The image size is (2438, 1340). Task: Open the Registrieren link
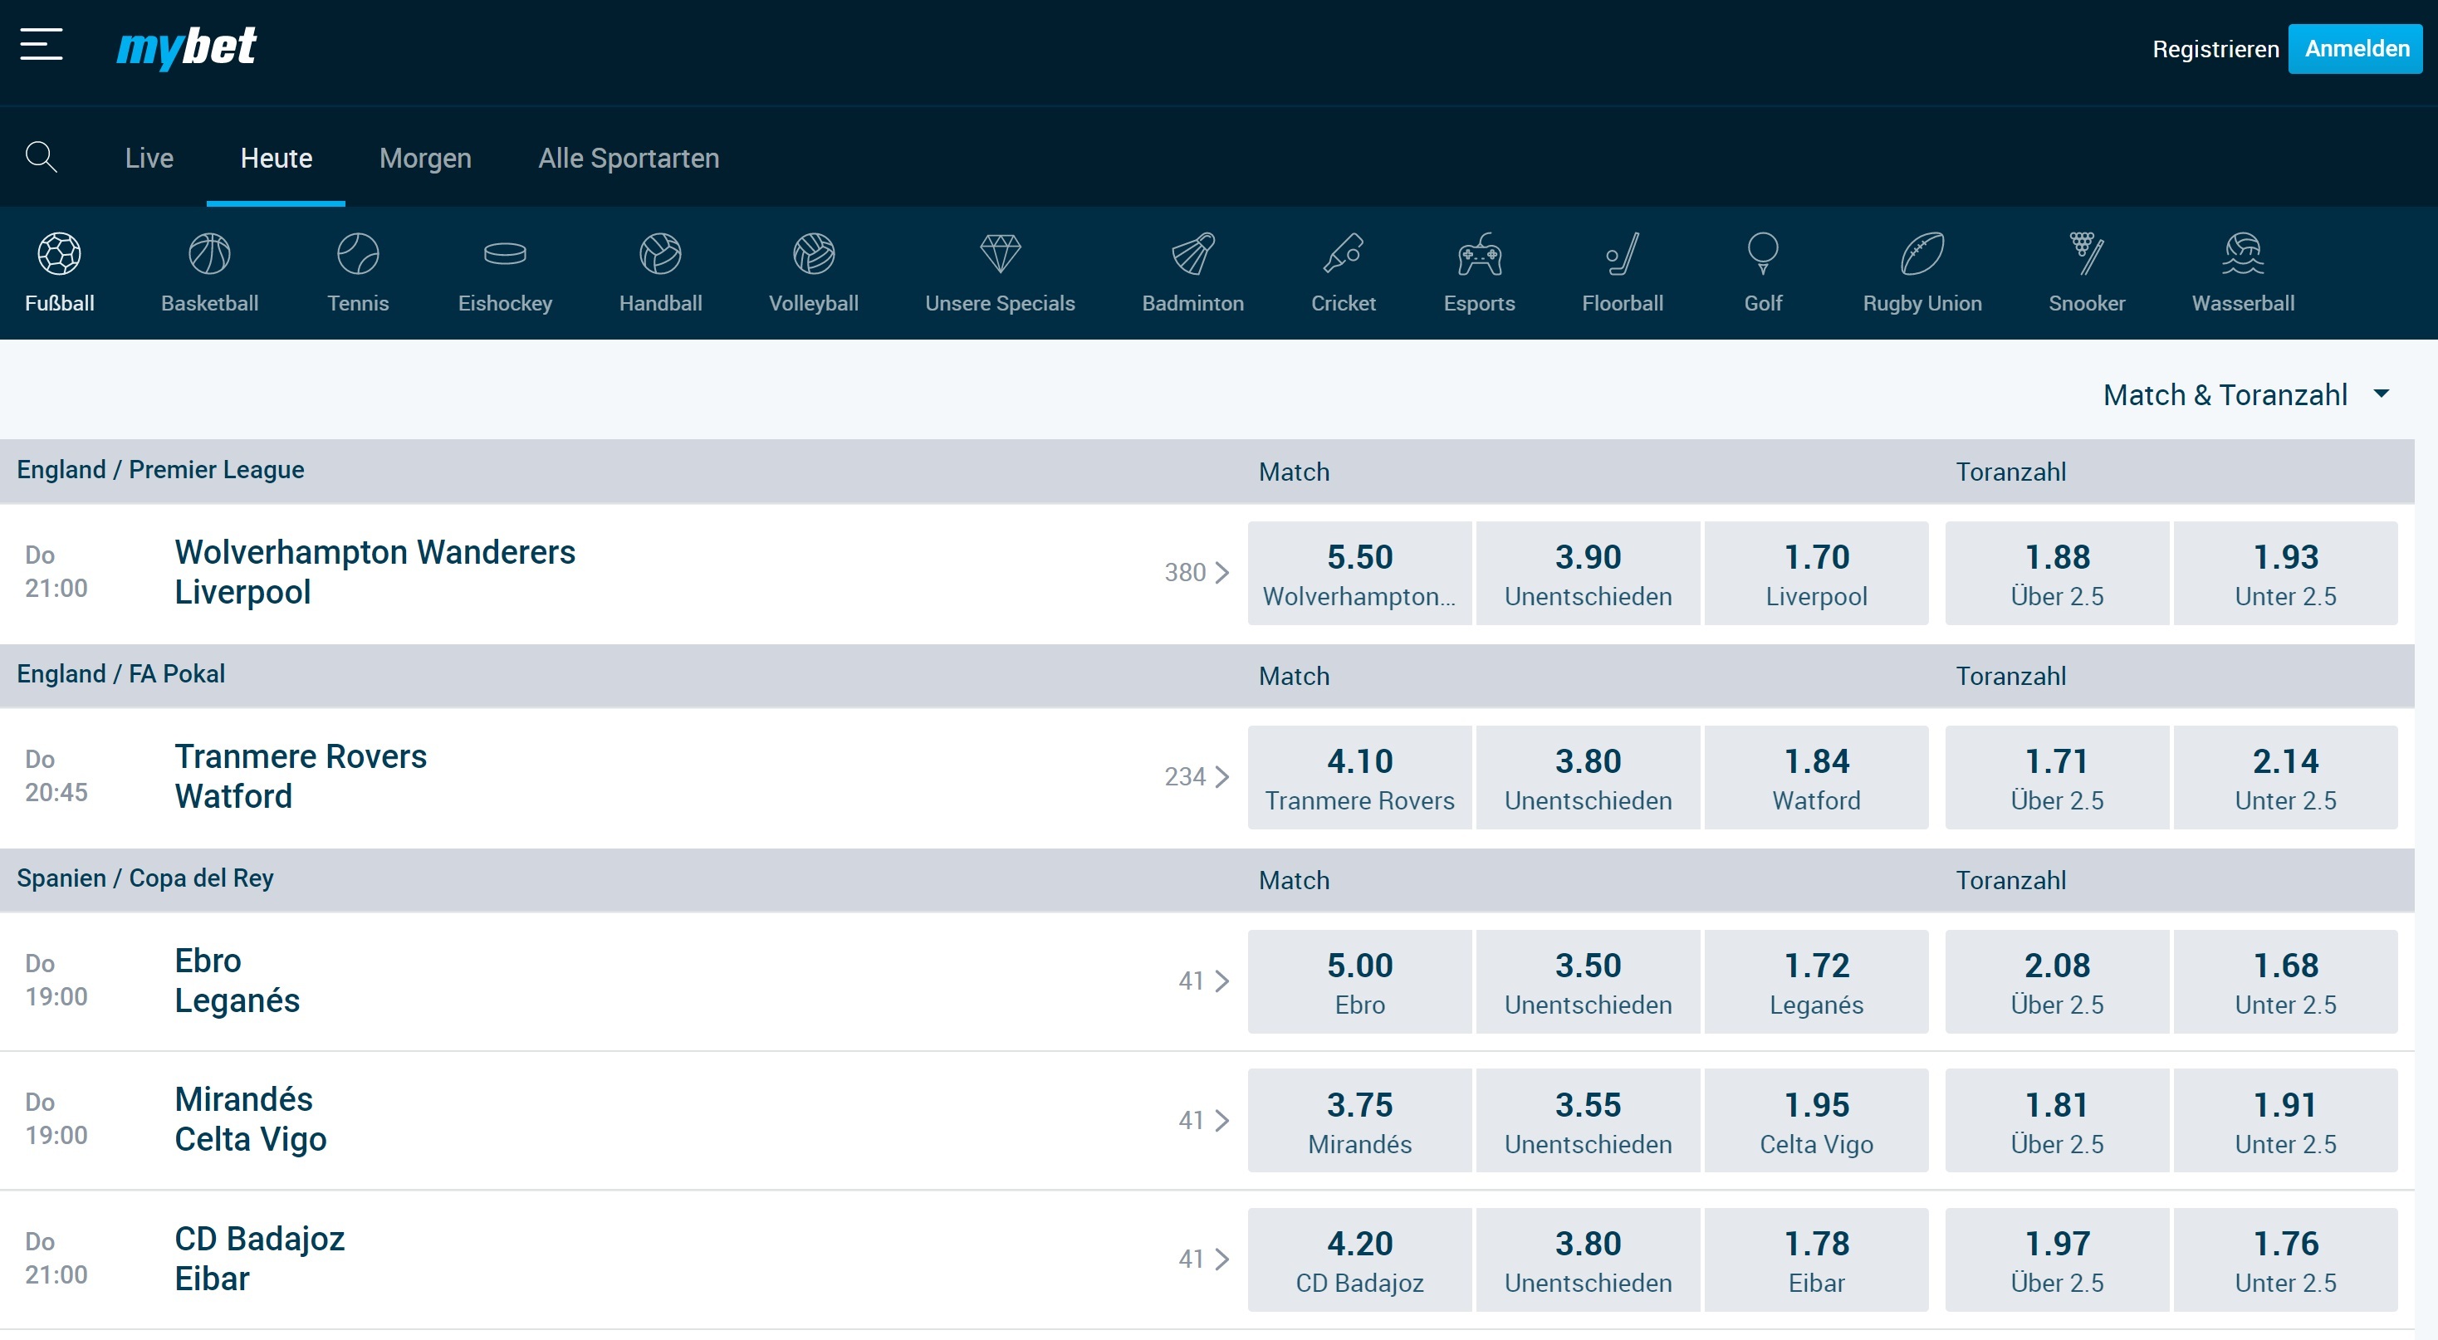point(2215,48)
